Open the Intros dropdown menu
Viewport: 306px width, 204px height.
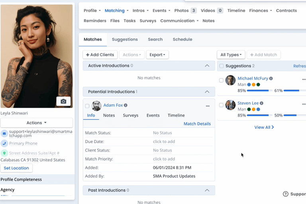(x=141, y=10)
